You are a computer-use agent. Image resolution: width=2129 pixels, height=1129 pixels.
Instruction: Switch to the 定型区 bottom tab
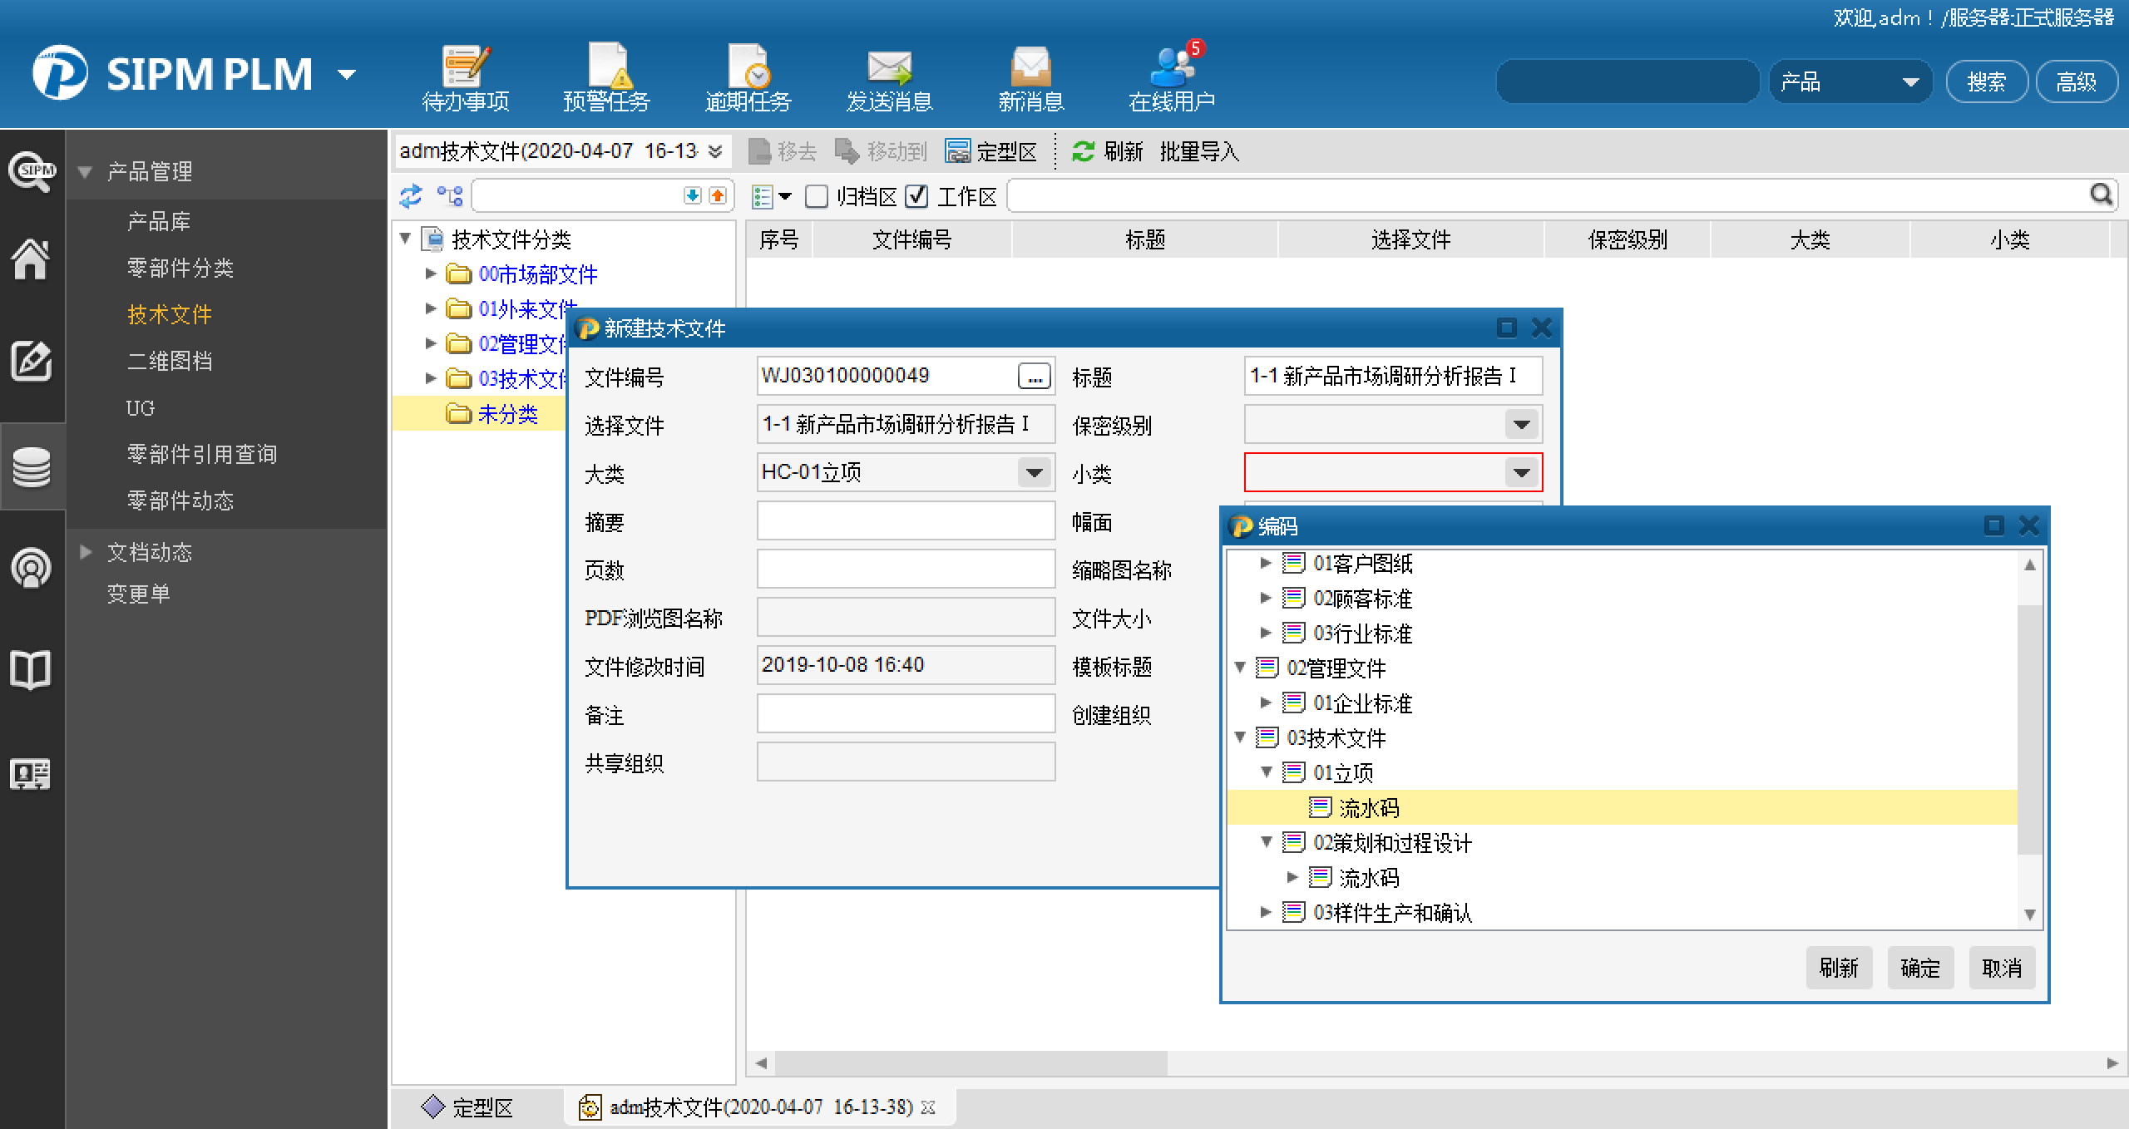tap(468, 1107)
